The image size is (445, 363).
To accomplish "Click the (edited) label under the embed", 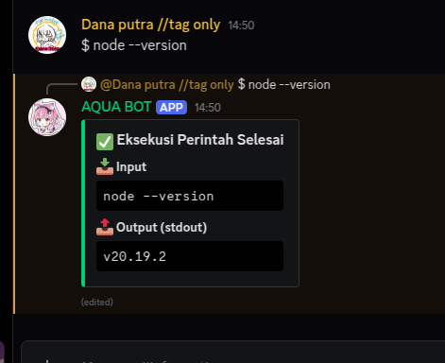I will (97, 302).
